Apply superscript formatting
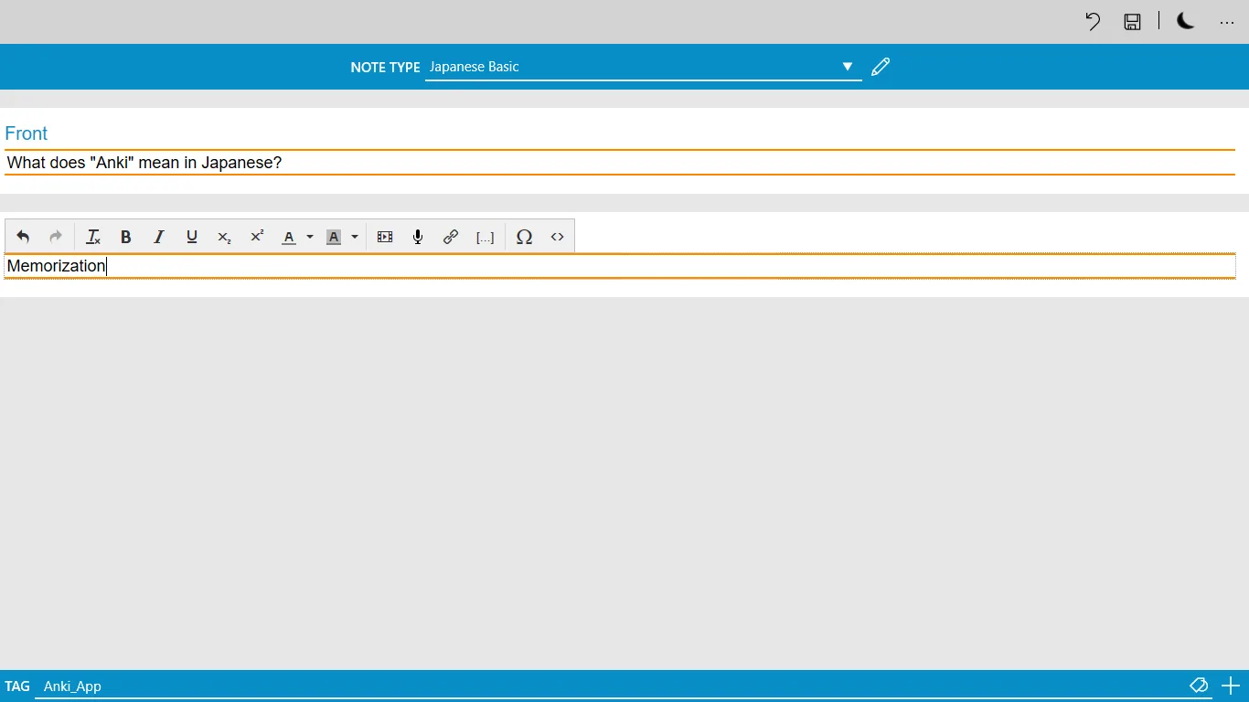Viewport: 1249px width, 702px height. tap(257, 237)
